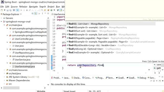Image resolution: width=164 pixels, height=92 pixels.
Task: Click the Resume debug icon in toolbar
Action: [x=21, y=10]
